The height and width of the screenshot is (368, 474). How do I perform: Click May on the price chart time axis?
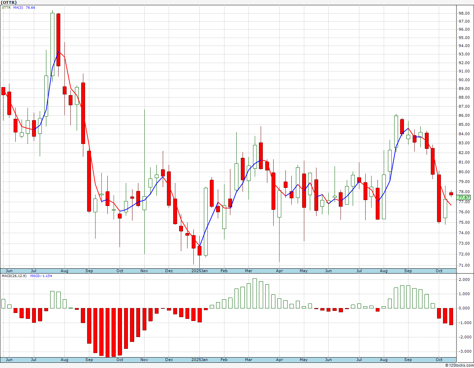click(304, 271)
